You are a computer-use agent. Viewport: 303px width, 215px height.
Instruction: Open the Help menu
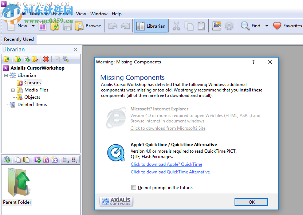[x=117, y=14]
